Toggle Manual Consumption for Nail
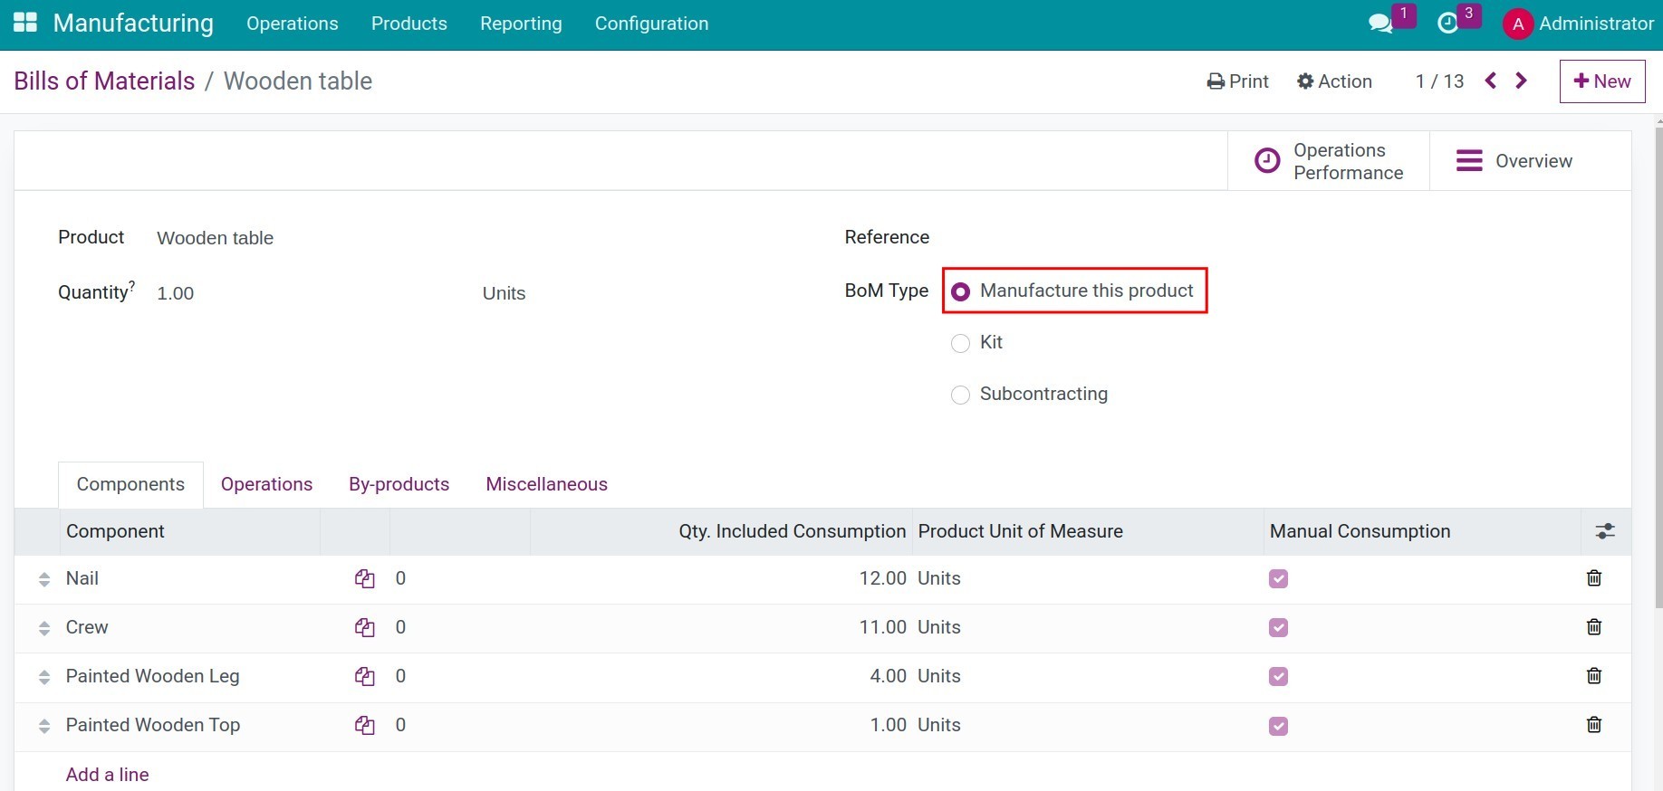 click(x=1278, y=579)
